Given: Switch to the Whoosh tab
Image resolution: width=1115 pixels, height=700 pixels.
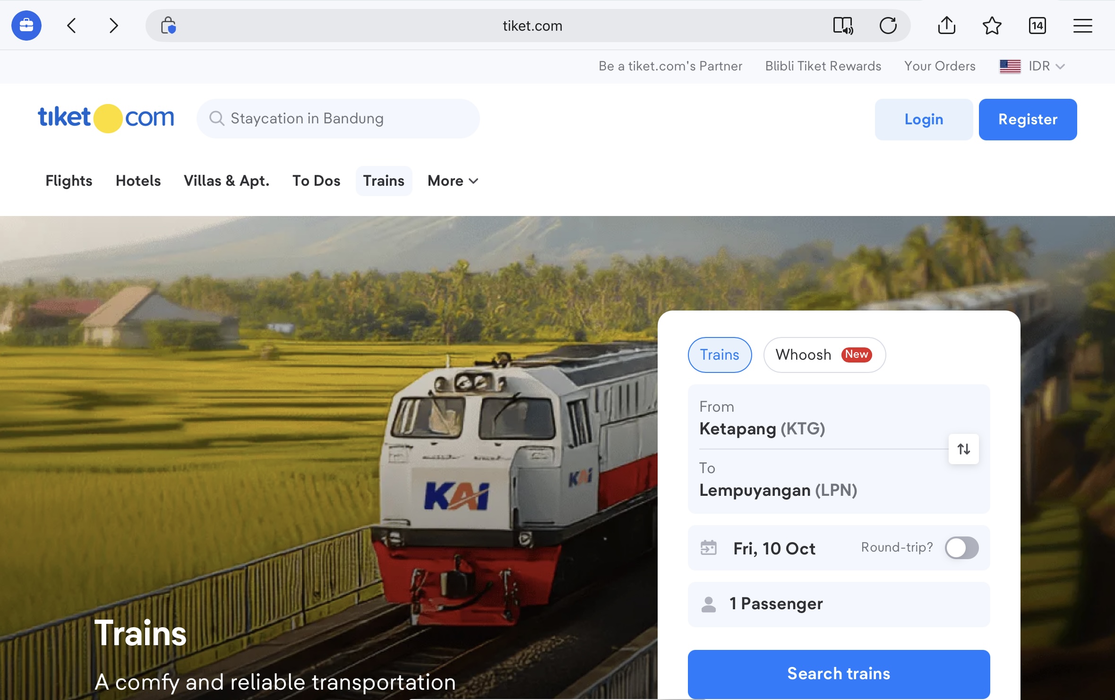Looking at the screenshot, I should tap(824, 355).
